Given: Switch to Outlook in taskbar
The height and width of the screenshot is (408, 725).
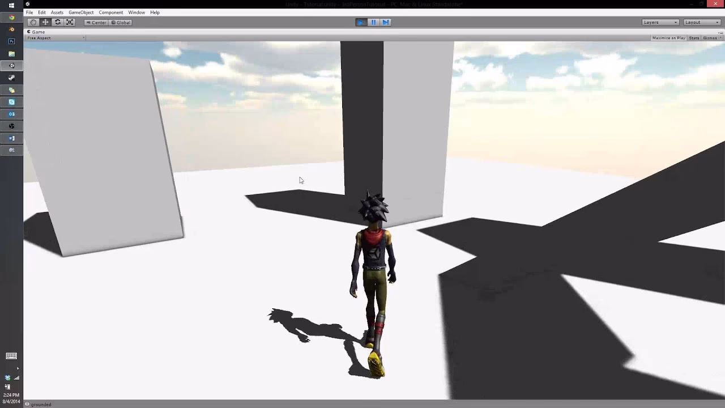Looking at the screenshot, I should [11, 114].
